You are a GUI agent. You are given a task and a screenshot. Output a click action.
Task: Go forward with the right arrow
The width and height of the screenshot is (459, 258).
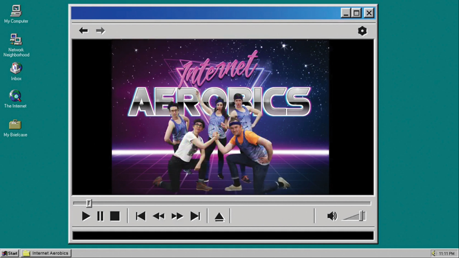click(x=100, y=31)
